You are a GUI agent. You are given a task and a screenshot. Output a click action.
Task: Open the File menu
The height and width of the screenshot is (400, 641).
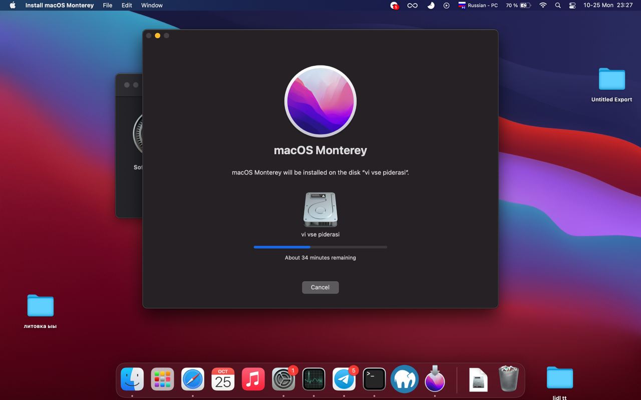click(x=108, y=5)
